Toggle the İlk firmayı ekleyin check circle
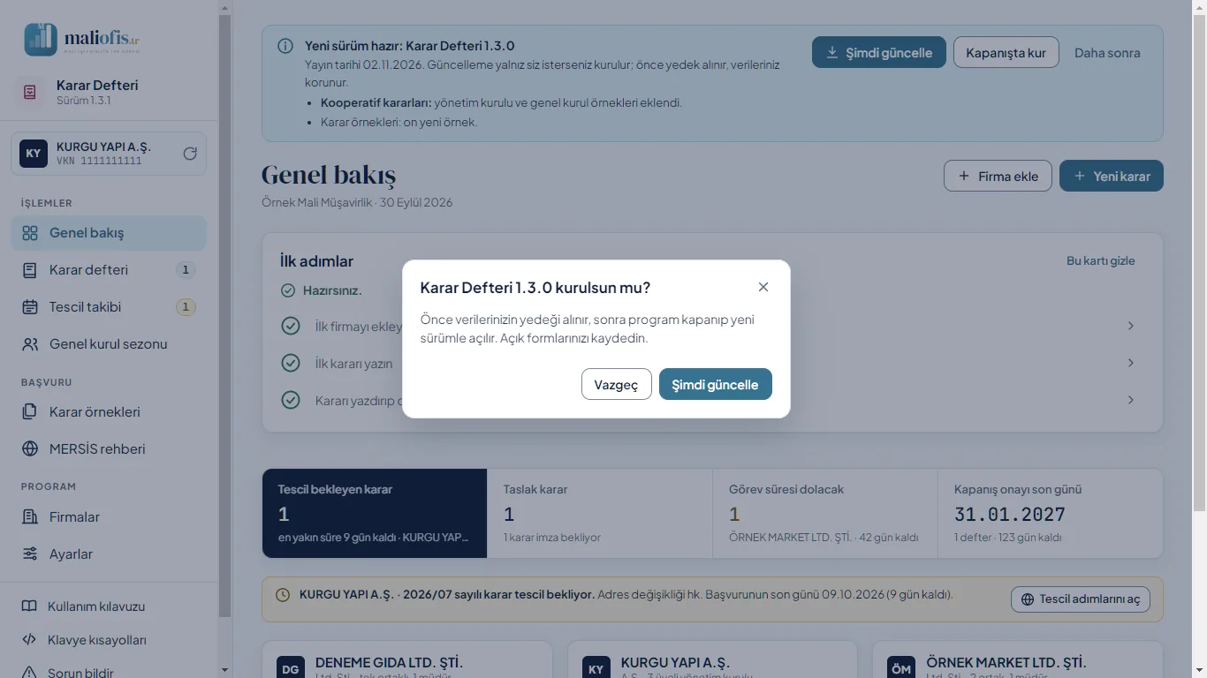 290,326
